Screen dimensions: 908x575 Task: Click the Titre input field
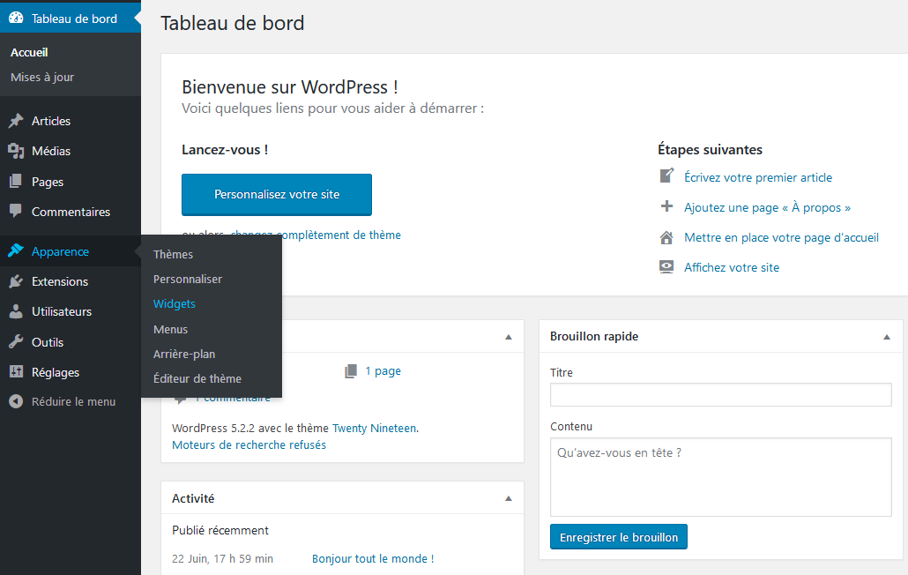pyautogui.click(x=720, y=394)
